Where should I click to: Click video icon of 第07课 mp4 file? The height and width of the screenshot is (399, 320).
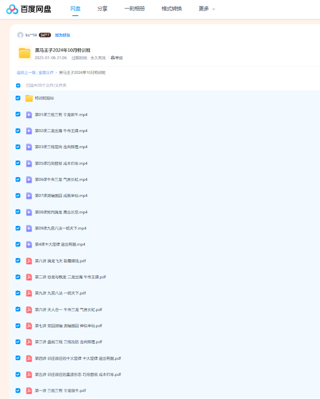[29, 195]
